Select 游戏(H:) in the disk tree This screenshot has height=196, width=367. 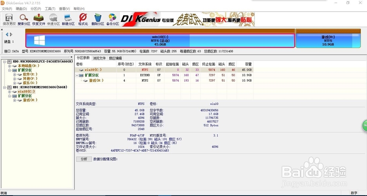click(30, 100)
